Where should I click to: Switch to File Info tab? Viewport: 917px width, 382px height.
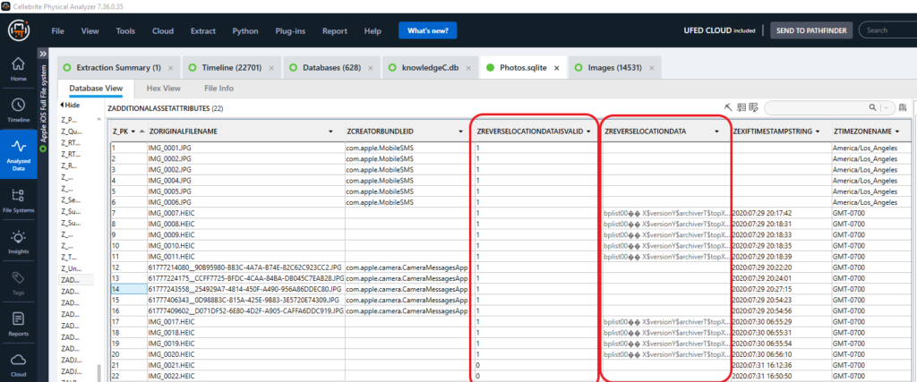click(219, 89)
